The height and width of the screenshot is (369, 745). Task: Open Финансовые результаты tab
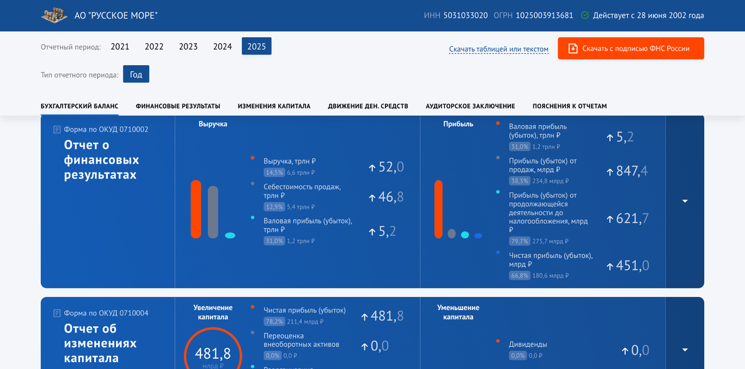178,106
